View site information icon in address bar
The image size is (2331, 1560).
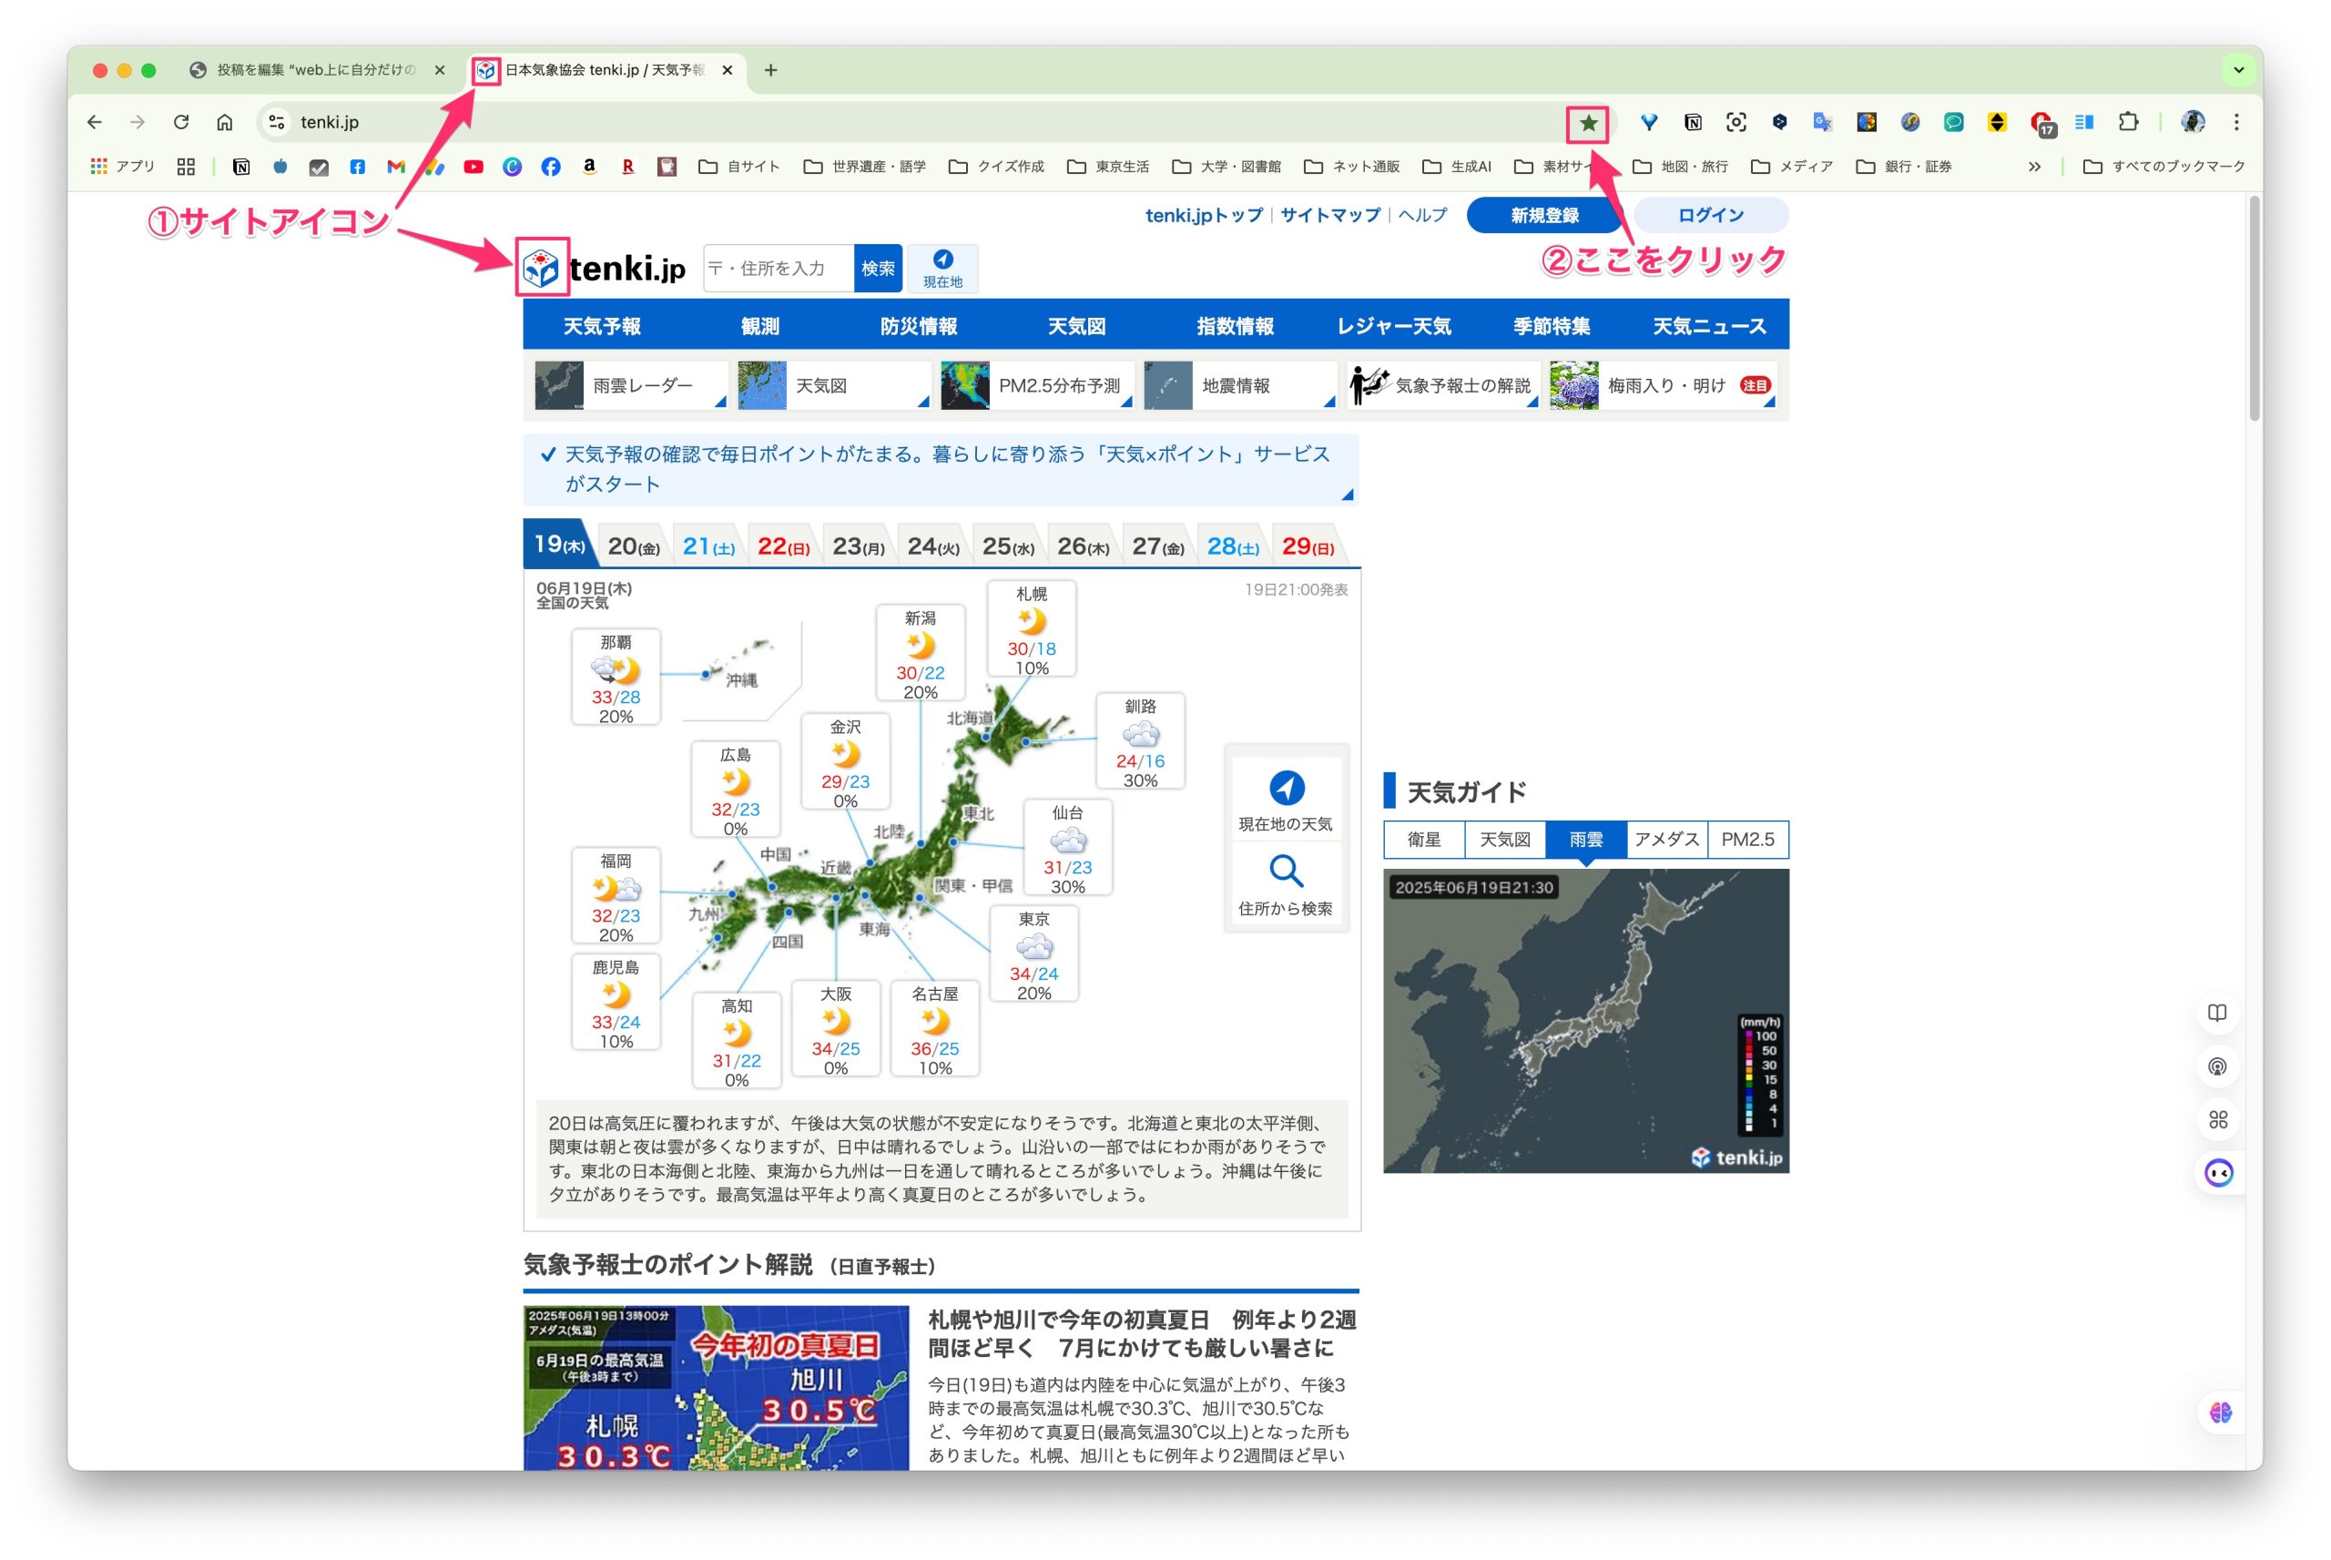coord(278,122)
